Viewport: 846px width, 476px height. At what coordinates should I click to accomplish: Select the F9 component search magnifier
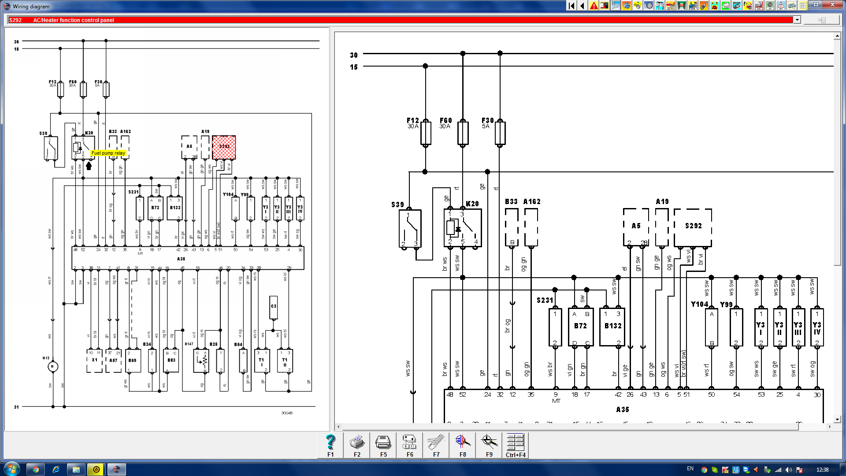pyautogui.click(x=489, y=445)
